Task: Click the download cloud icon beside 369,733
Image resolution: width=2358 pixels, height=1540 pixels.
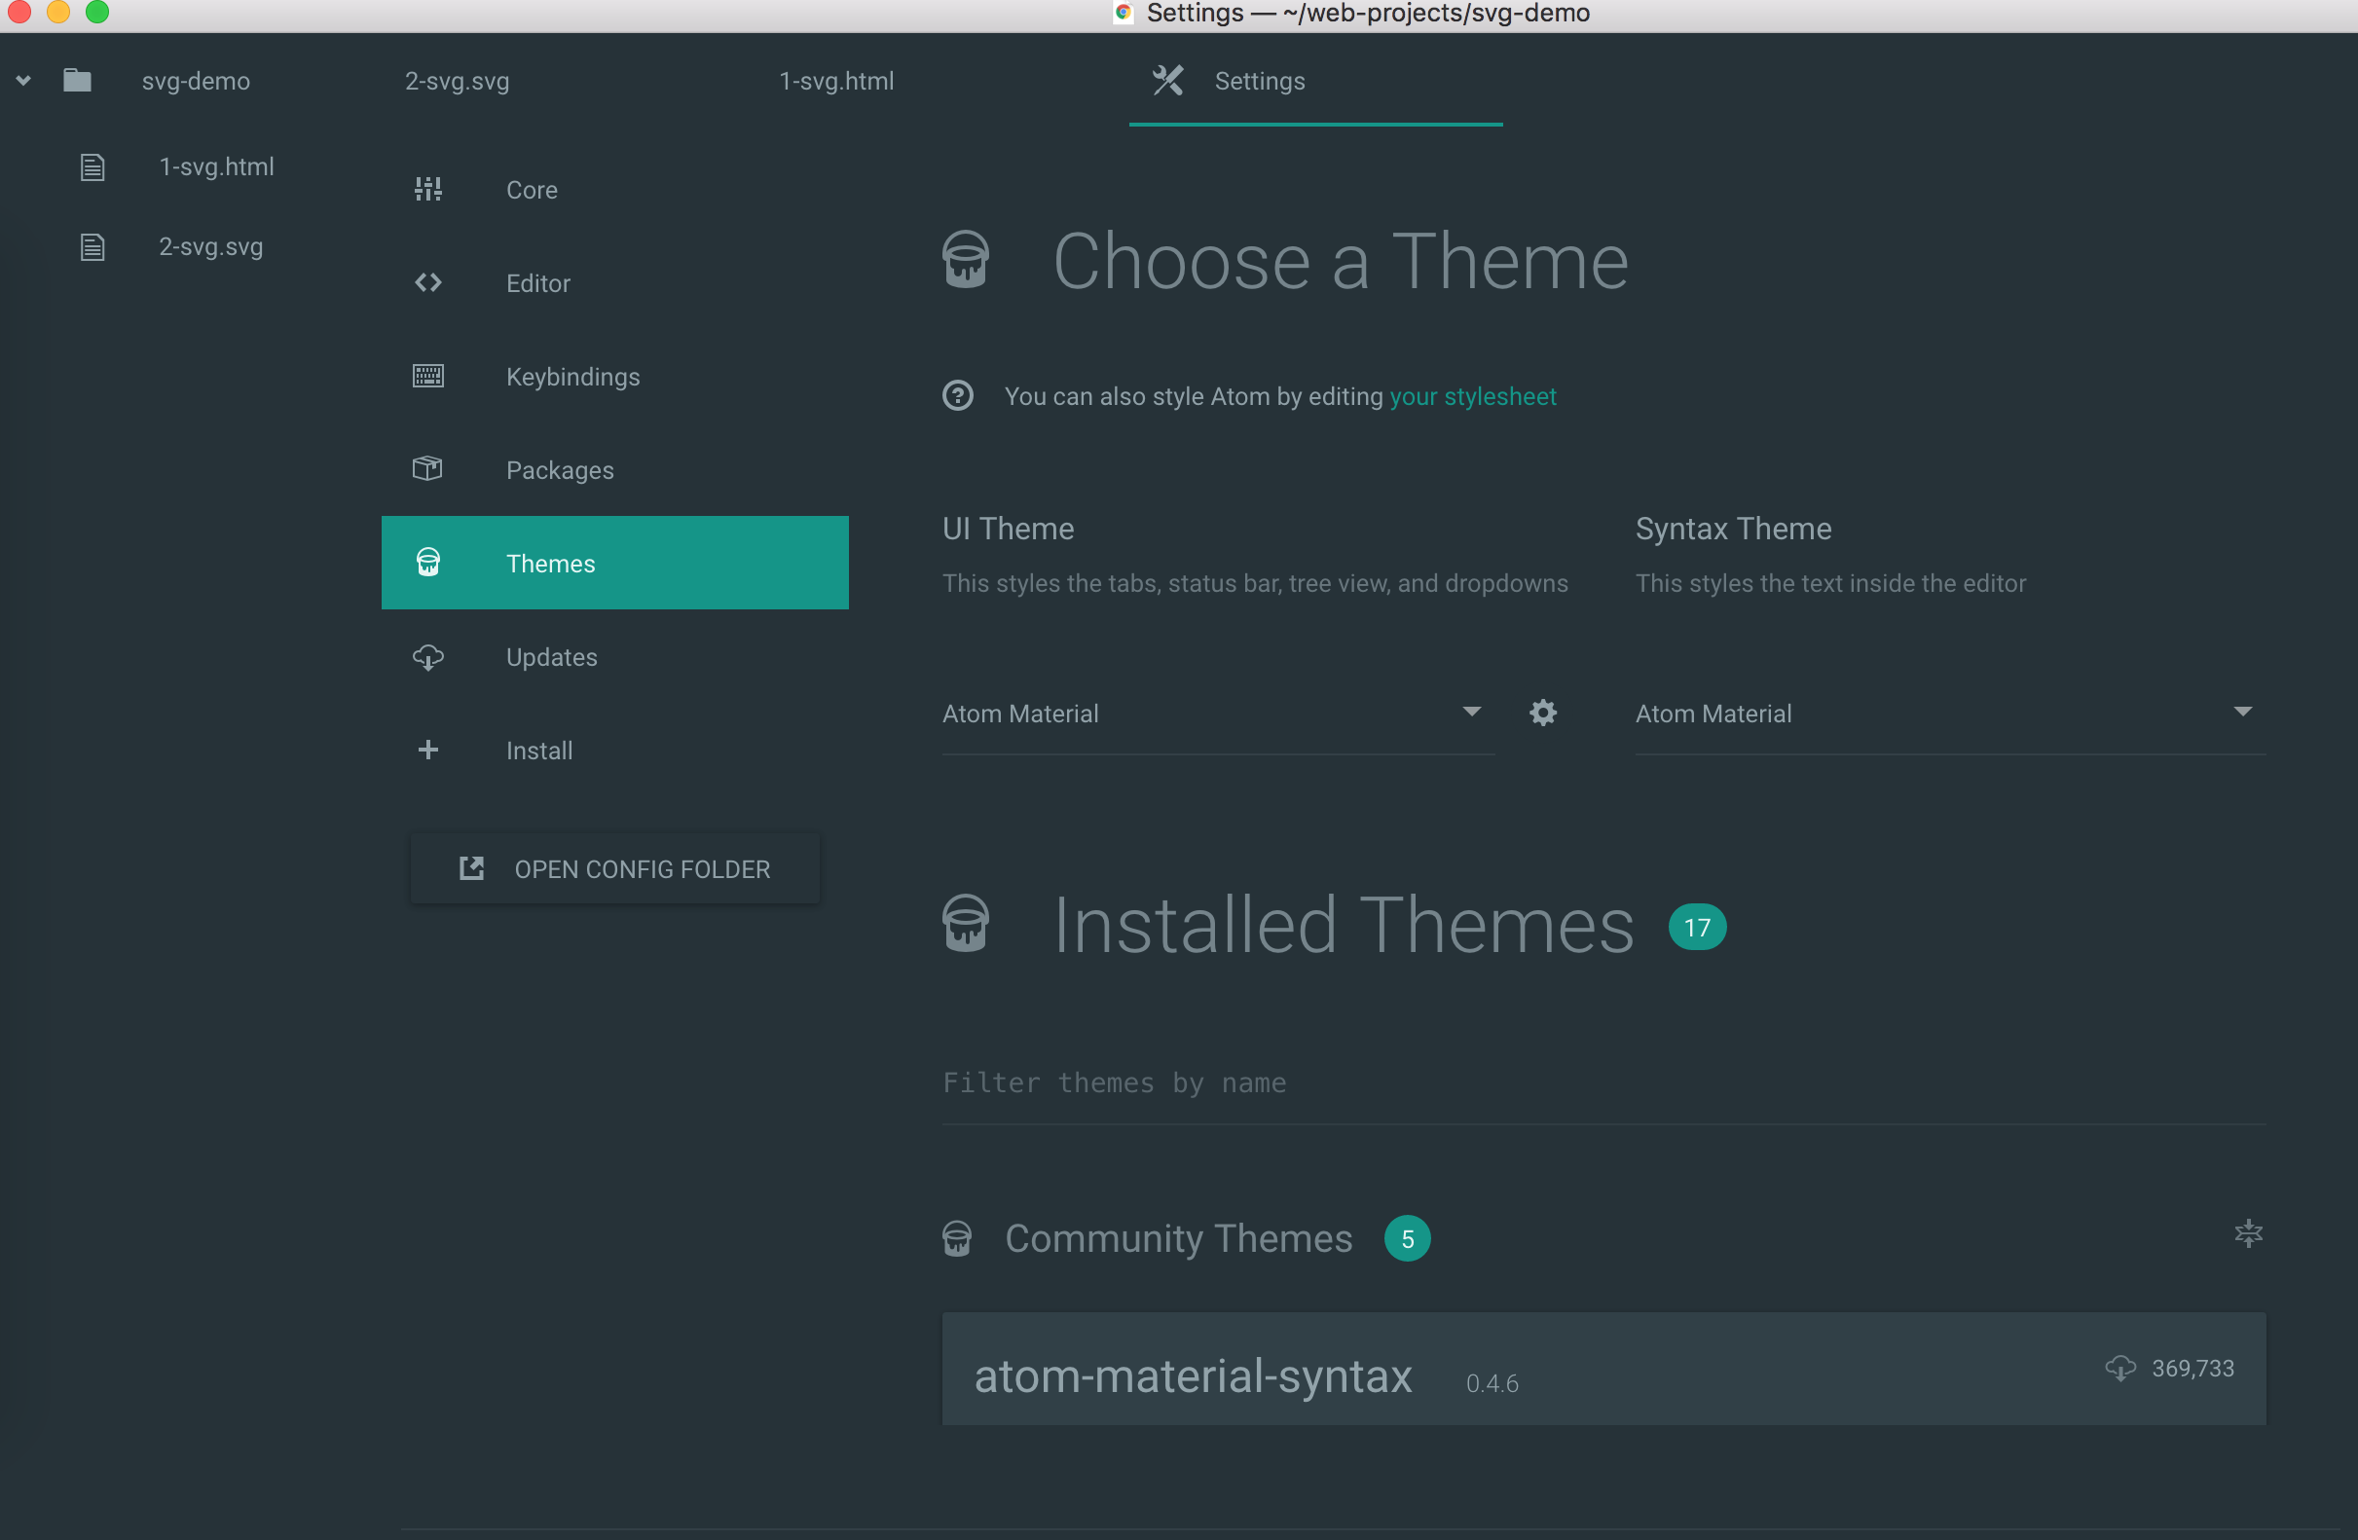Action: pyautogui.click(x=2119, y=1368)
